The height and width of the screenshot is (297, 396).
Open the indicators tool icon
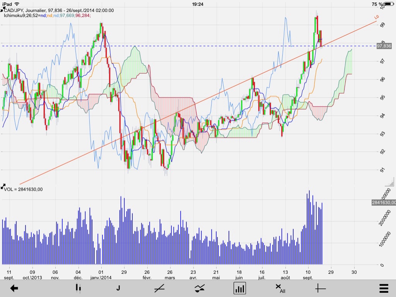click(x=200, y=288)
